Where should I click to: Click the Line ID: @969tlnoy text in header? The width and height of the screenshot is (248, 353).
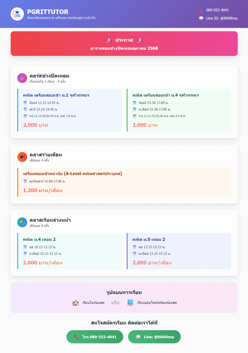pyautogui.click(x=222, y=18)
